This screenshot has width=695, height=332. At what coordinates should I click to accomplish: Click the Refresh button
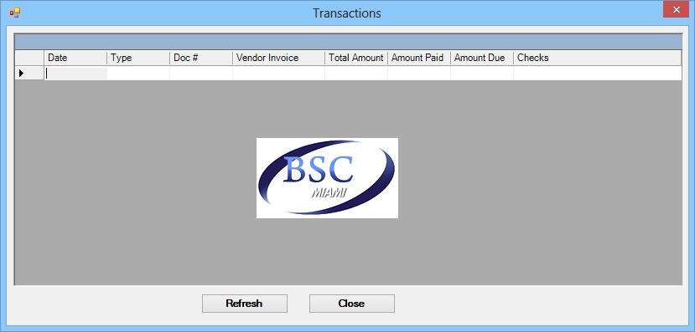[245, 304]
